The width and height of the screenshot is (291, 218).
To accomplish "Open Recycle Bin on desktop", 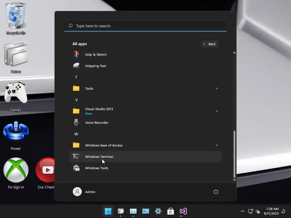I will [x=16, y=18].
